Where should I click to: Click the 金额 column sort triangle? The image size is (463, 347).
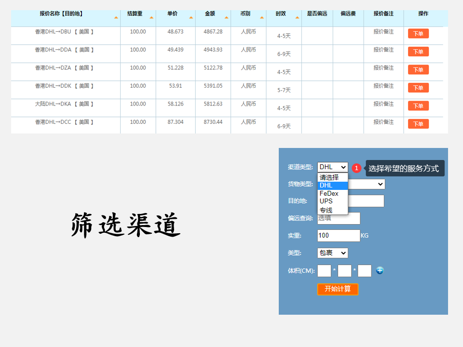point(227,18)
